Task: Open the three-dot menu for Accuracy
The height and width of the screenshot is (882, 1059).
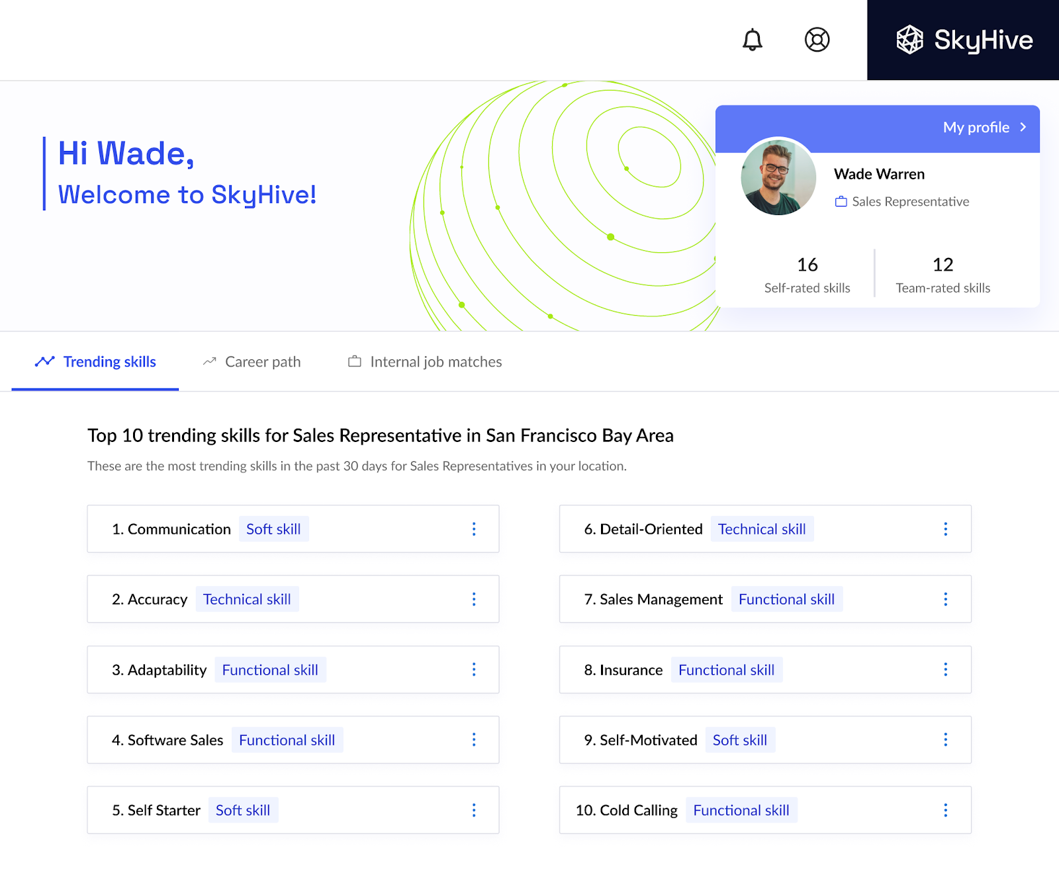Action: coord(474,599)
